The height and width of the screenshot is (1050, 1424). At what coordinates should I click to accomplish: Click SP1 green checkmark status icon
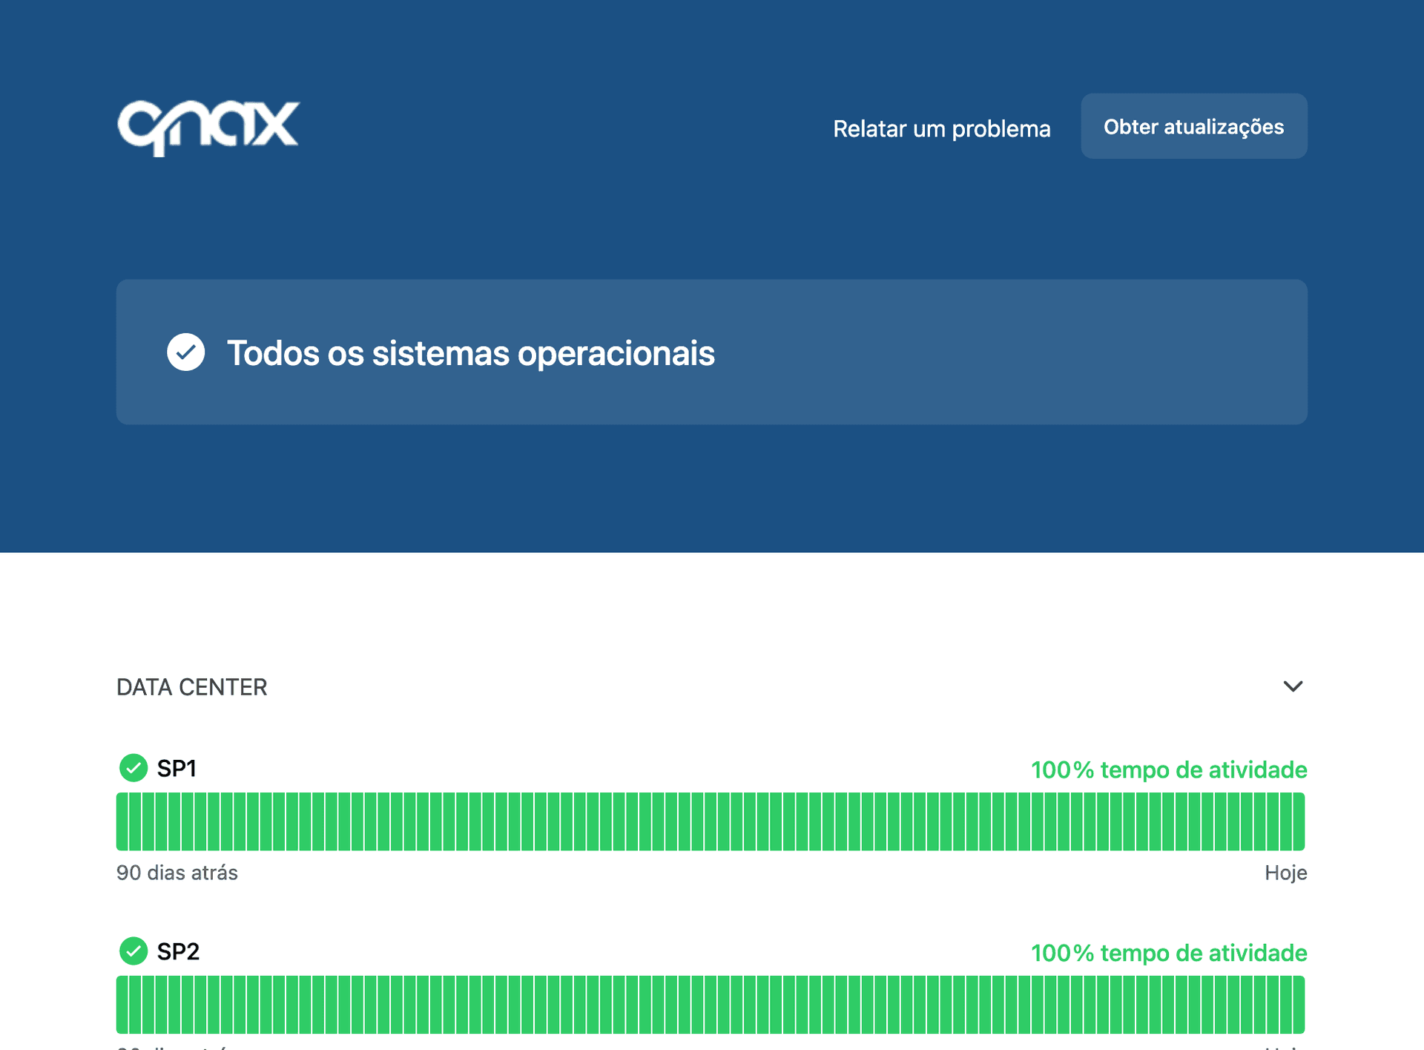click(133, 768)
